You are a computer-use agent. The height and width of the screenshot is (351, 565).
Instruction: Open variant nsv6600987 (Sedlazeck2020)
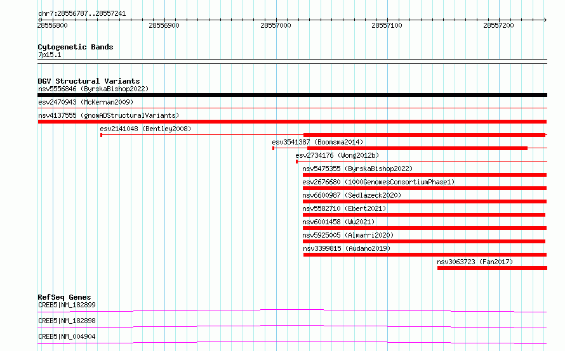(x=352, y=195)
